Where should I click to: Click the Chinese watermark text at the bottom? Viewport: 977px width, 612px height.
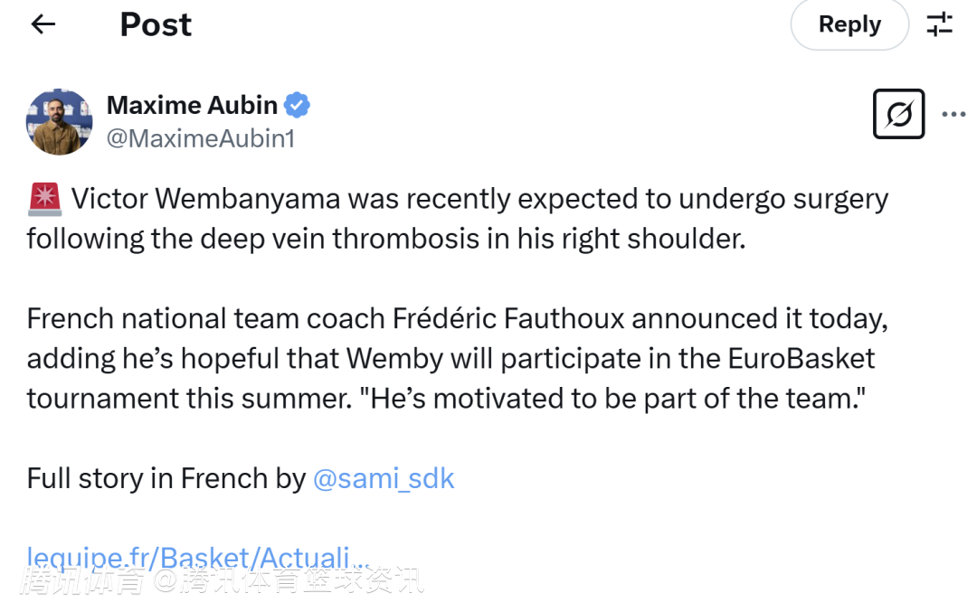(x=222, y=581)
